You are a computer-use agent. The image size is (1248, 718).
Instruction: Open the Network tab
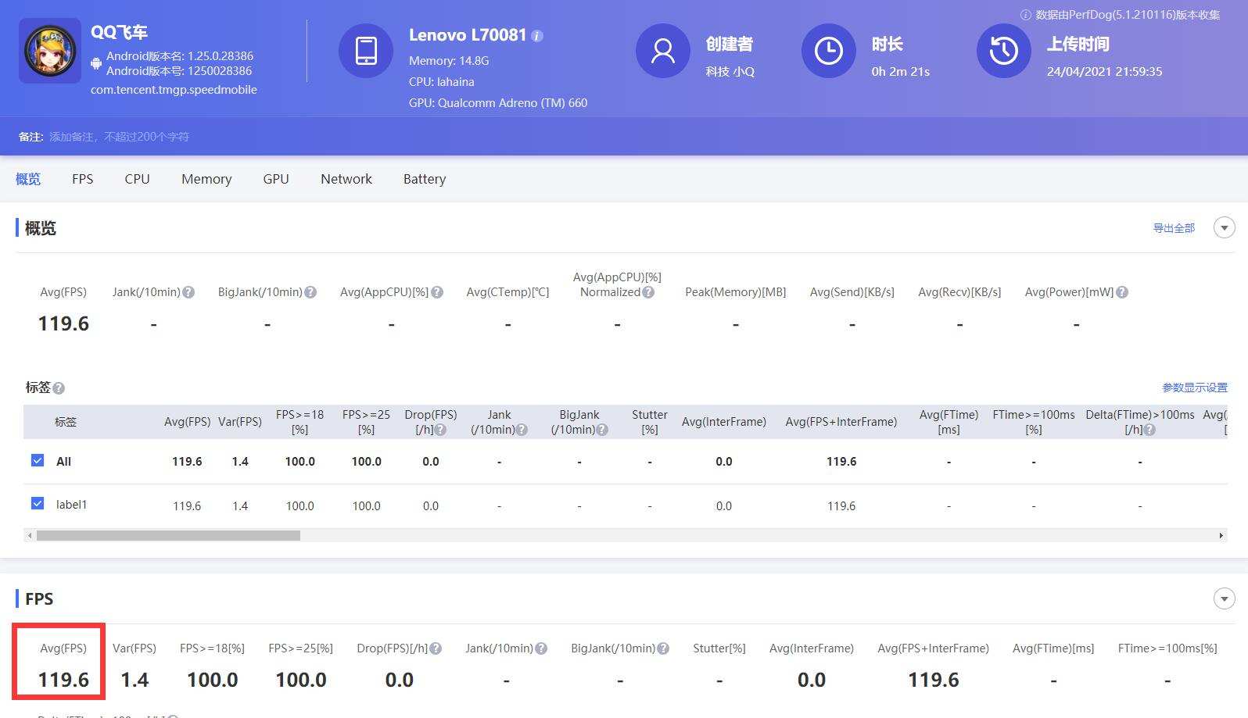pos(346,179)
